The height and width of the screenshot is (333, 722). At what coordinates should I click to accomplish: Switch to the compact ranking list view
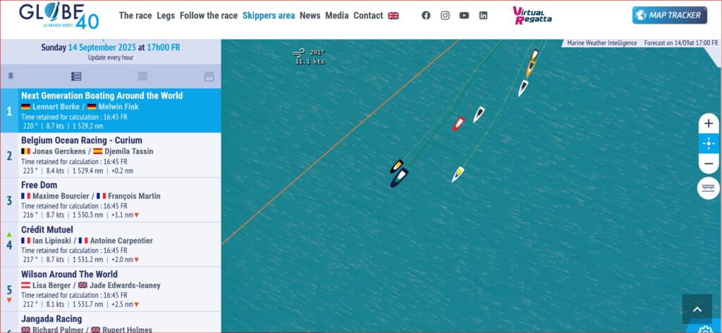142,77
